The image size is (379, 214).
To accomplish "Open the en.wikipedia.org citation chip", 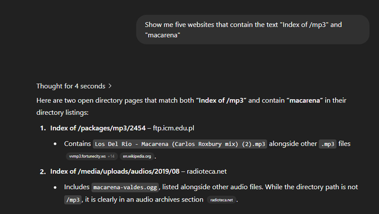I will 137,156.
